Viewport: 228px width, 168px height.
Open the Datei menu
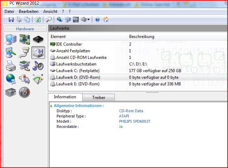point(9,12)
